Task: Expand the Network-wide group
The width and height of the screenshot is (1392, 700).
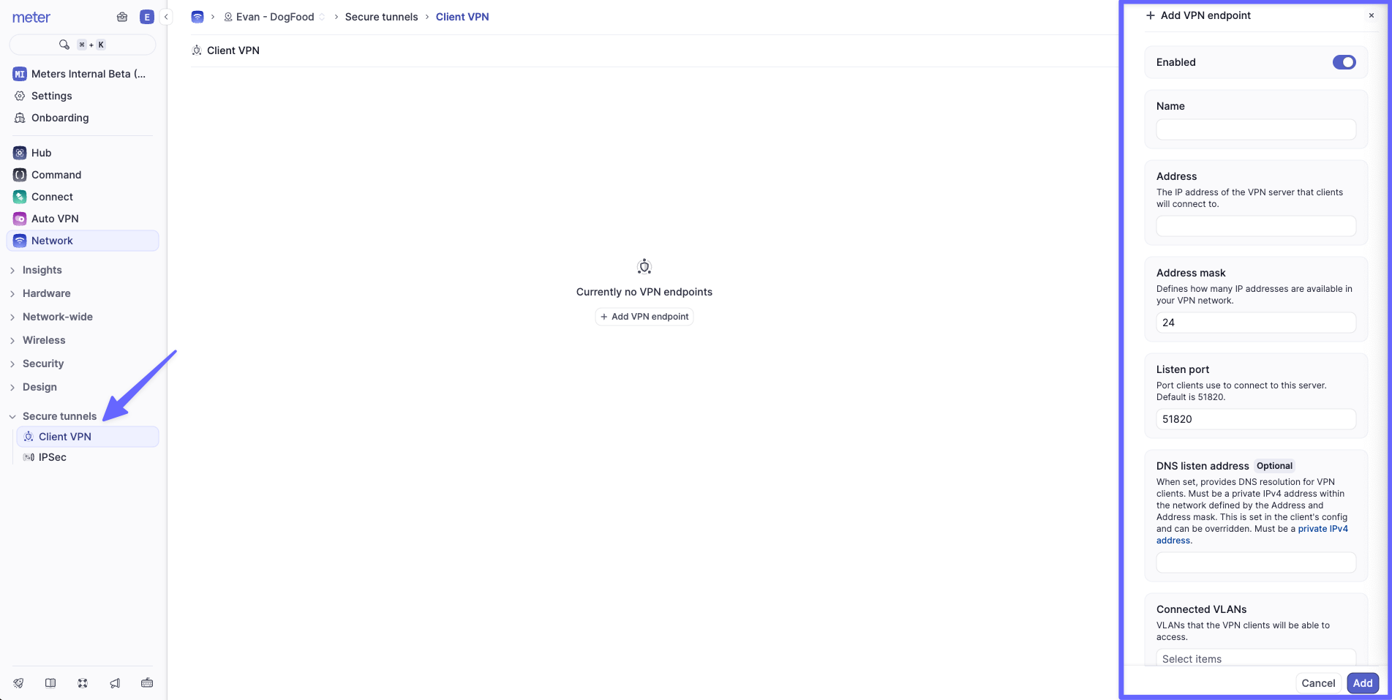Action: [57, 317]
